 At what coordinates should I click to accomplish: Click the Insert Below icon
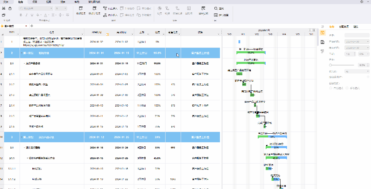tap(105, 15)
